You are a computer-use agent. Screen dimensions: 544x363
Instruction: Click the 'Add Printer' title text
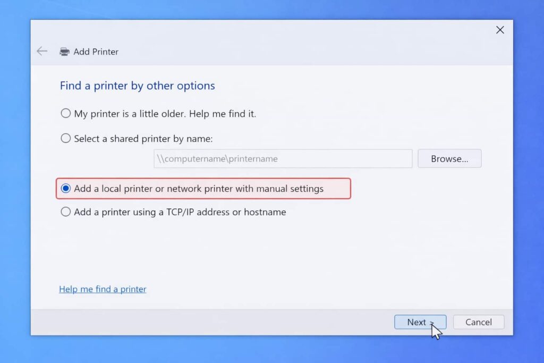pyautogui.click(x=96, y=52)
